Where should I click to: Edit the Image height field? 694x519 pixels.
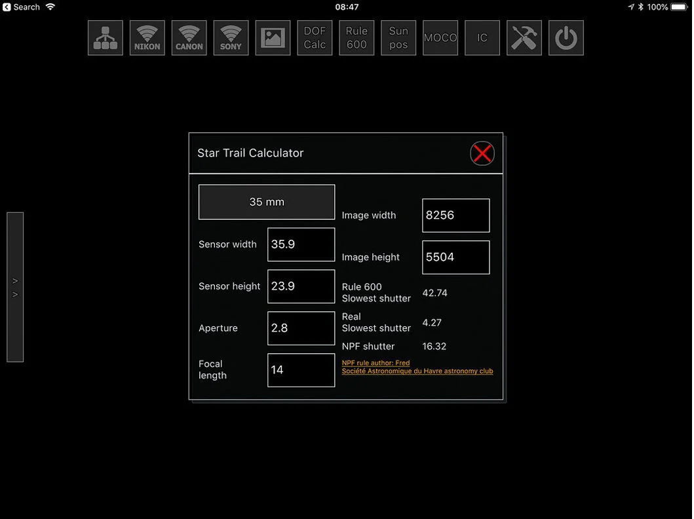click(x=456, y=257)
